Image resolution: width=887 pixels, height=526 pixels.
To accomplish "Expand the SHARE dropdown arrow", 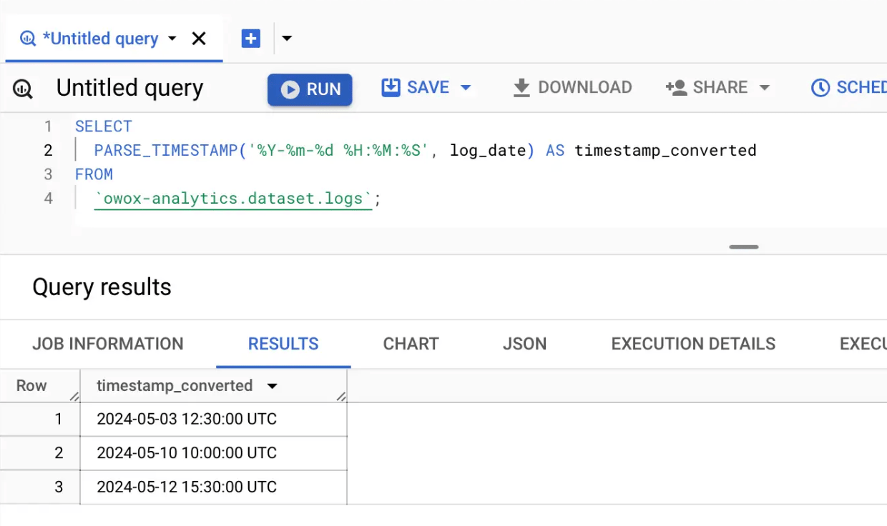I will (x=764, y=88).
